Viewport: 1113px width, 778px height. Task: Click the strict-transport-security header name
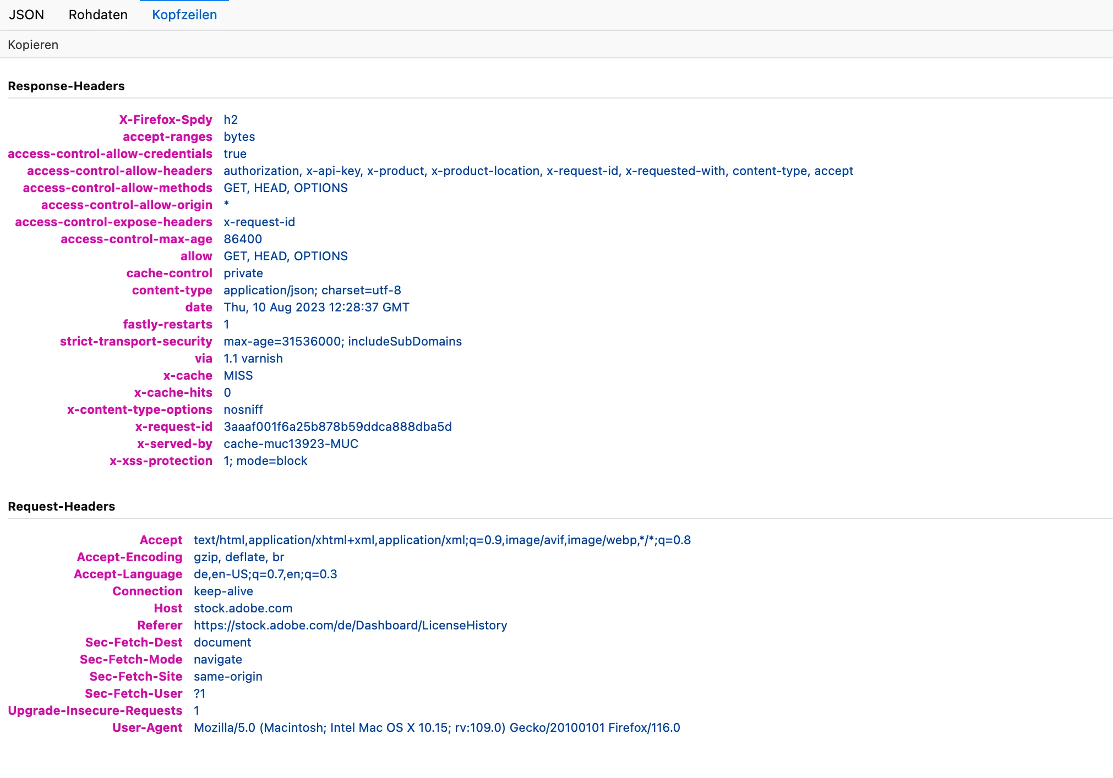(x=135, y=341)
